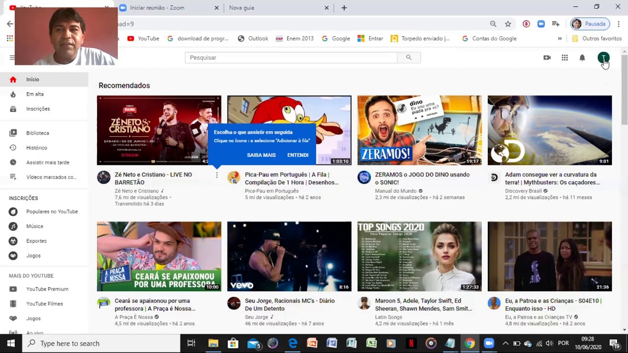Open the red download extension icon

(x=526, y=24)
